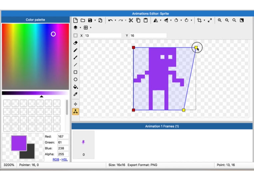
Task: Redo the last undone action
Action: pos(121,20)
